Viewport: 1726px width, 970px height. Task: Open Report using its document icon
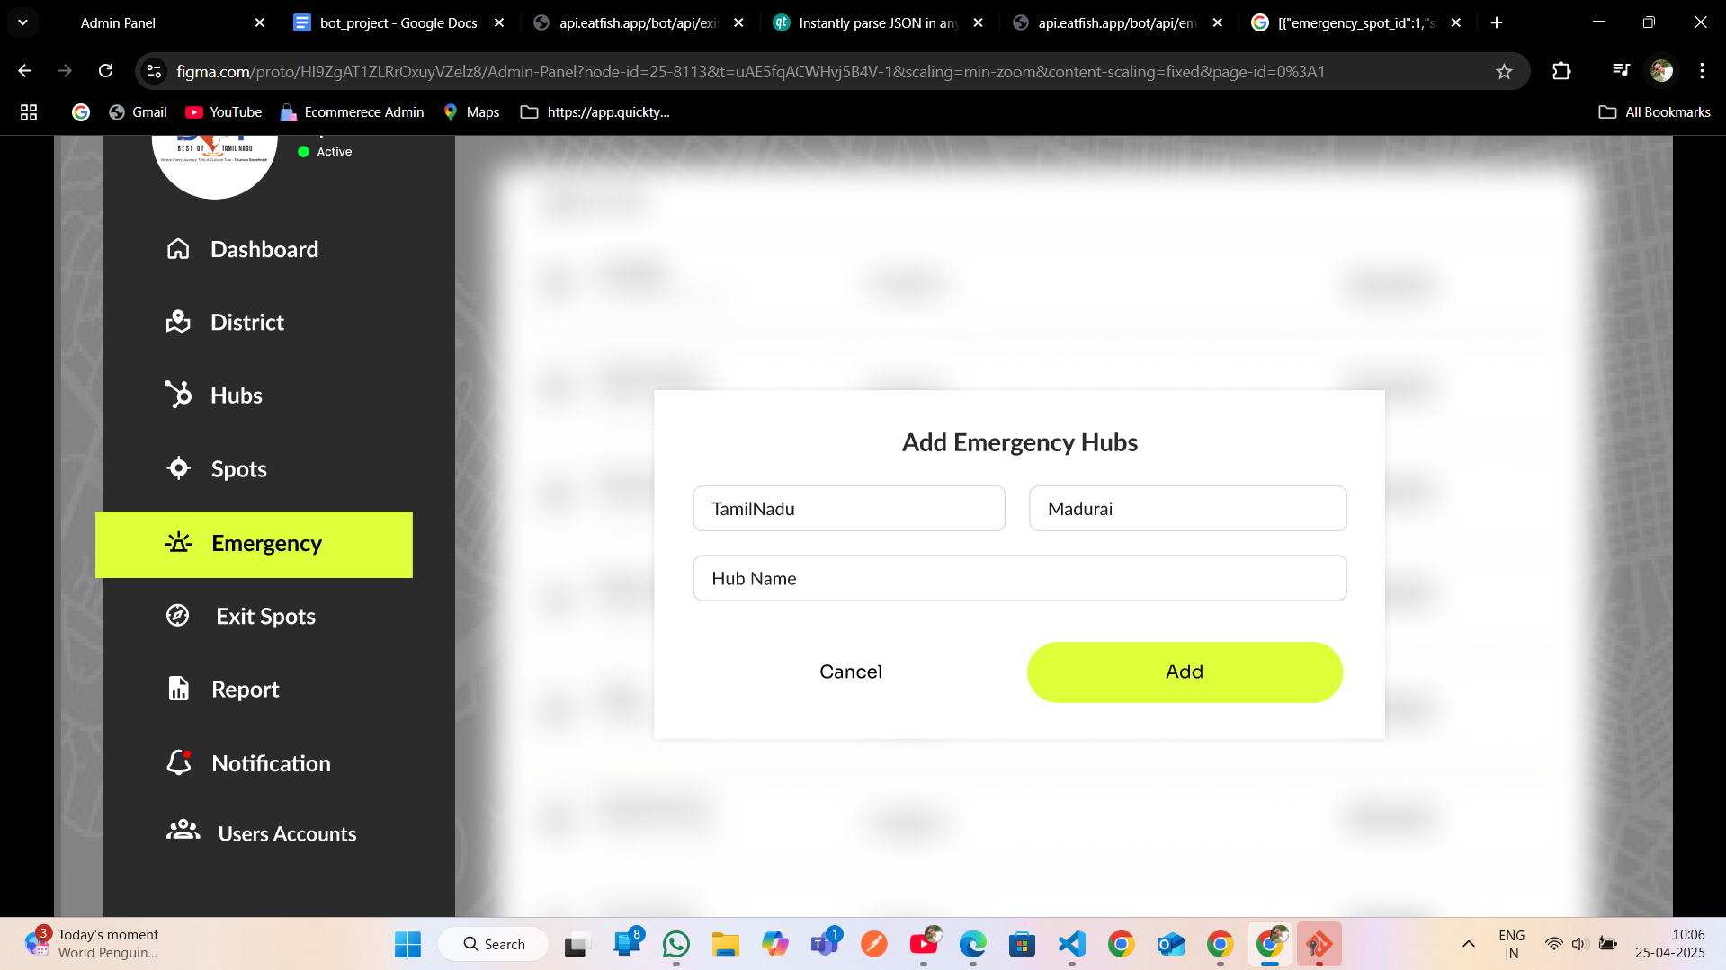178,689
